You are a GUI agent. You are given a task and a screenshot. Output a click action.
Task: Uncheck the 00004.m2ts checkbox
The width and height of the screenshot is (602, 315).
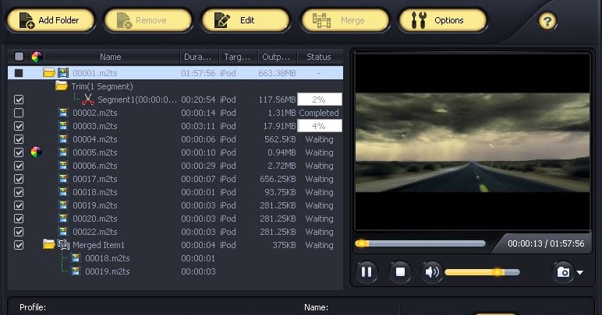pyautogui.click(x=19, y=139)
